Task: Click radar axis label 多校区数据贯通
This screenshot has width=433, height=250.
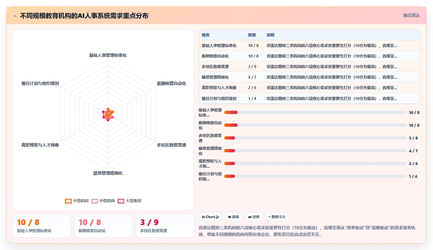Action: tap(171, 145)
